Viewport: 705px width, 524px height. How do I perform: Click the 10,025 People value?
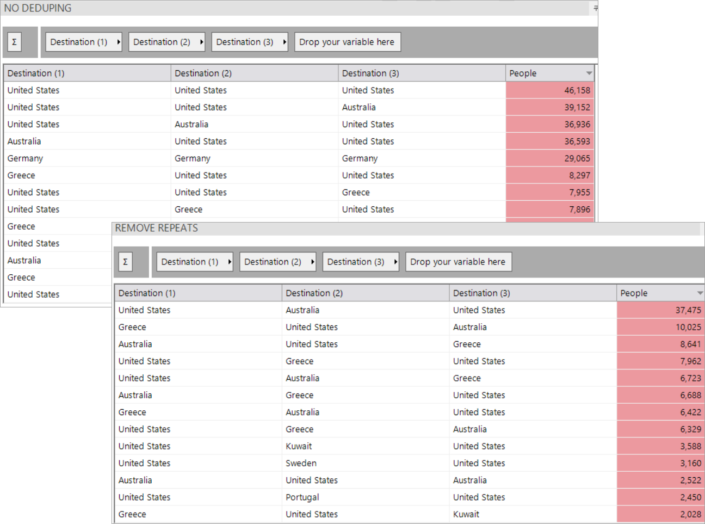(688, 327)
